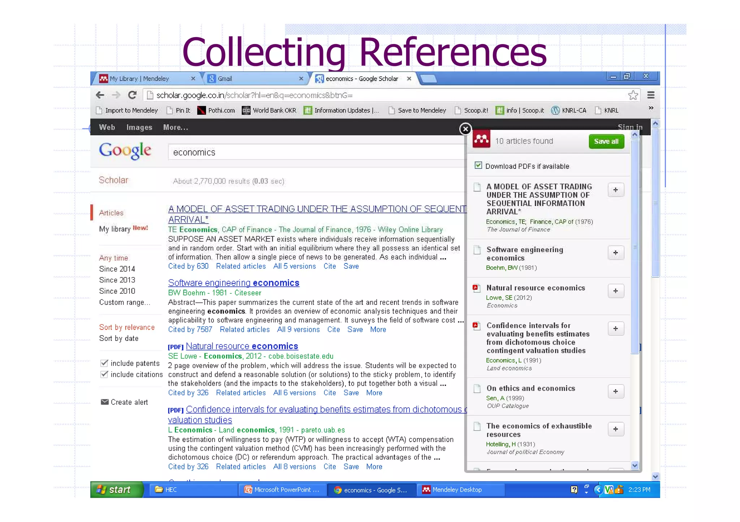Expand More options for Natural resource economics
The height and width of the screenshot is (522, 740).
tap(374, 392)
